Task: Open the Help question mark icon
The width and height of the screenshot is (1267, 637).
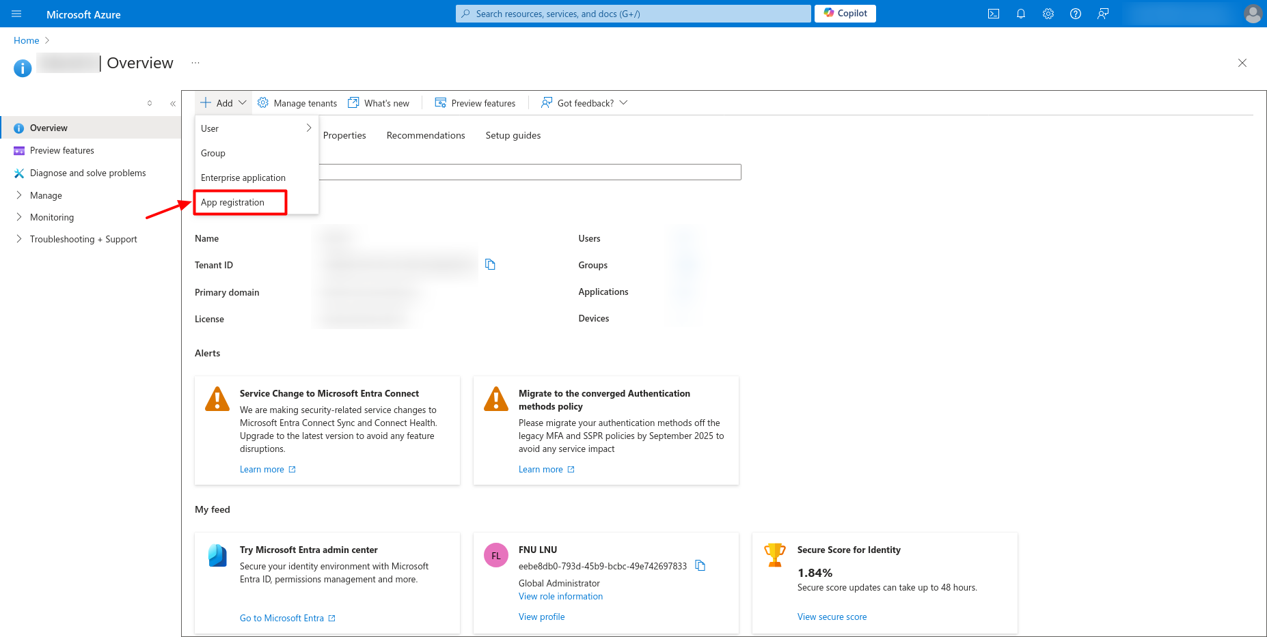Action: pos(1075,14)
